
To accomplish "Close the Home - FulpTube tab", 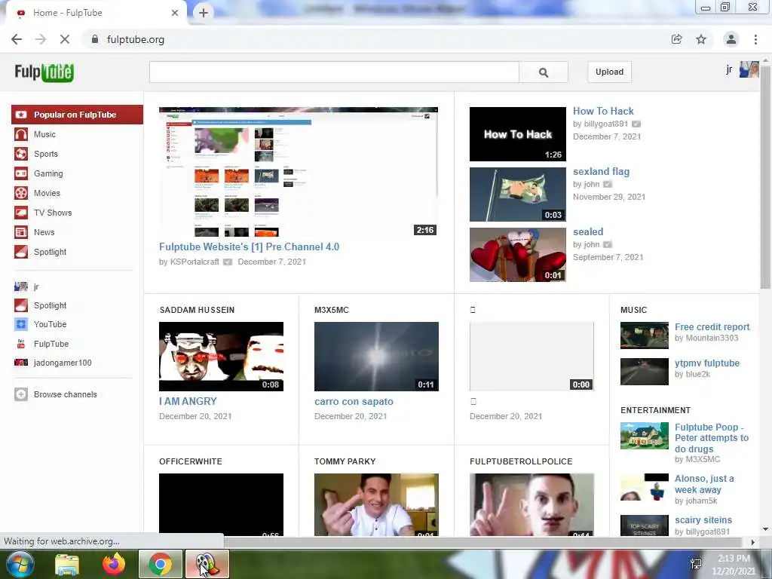I will click(x=175, y=13).
